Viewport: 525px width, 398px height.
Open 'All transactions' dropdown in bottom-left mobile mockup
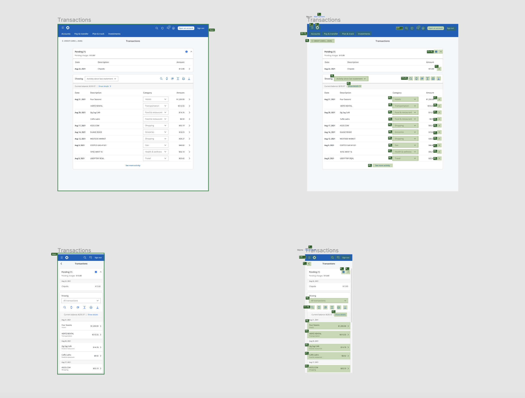pos(81,301)
